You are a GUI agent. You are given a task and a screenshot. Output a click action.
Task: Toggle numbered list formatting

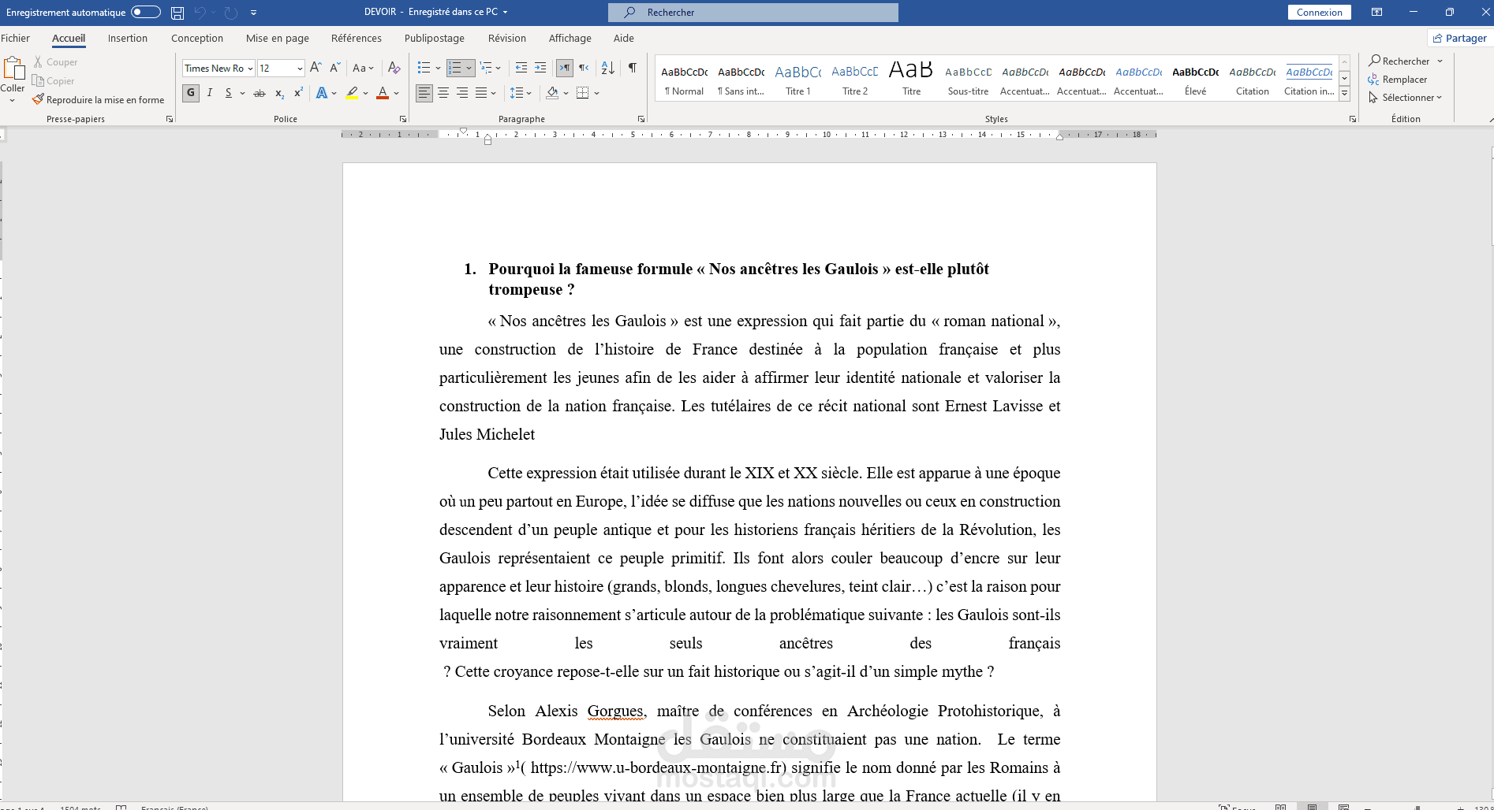coord(455,68)
